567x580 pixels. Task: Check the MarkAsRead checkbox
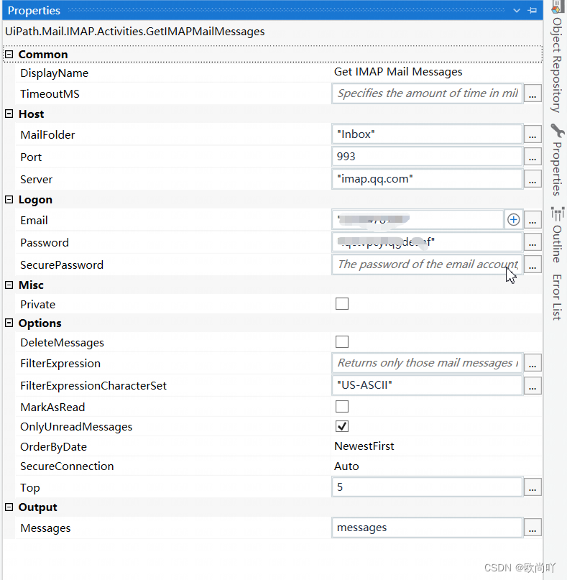tap(341, 405)
